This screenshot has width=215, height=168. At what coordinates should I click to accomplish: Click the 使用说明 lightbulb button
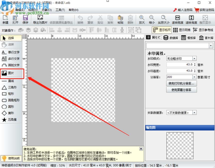(11, 159)
